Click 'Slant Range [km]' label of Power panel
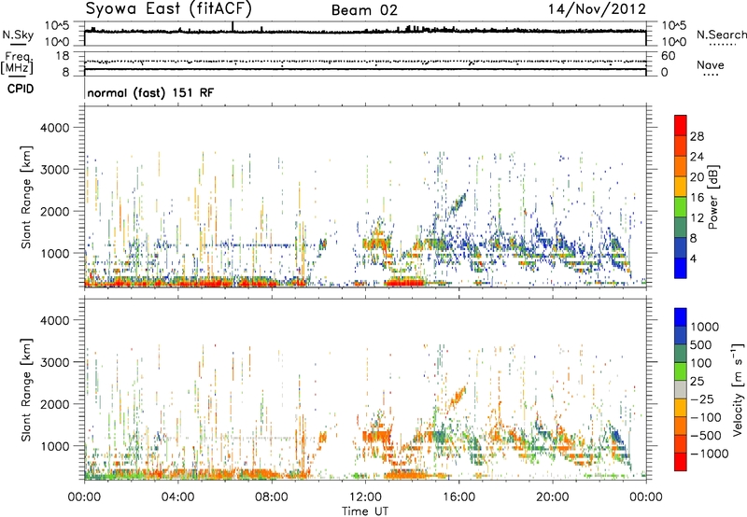The image size is (747, 517). point(26,197)
